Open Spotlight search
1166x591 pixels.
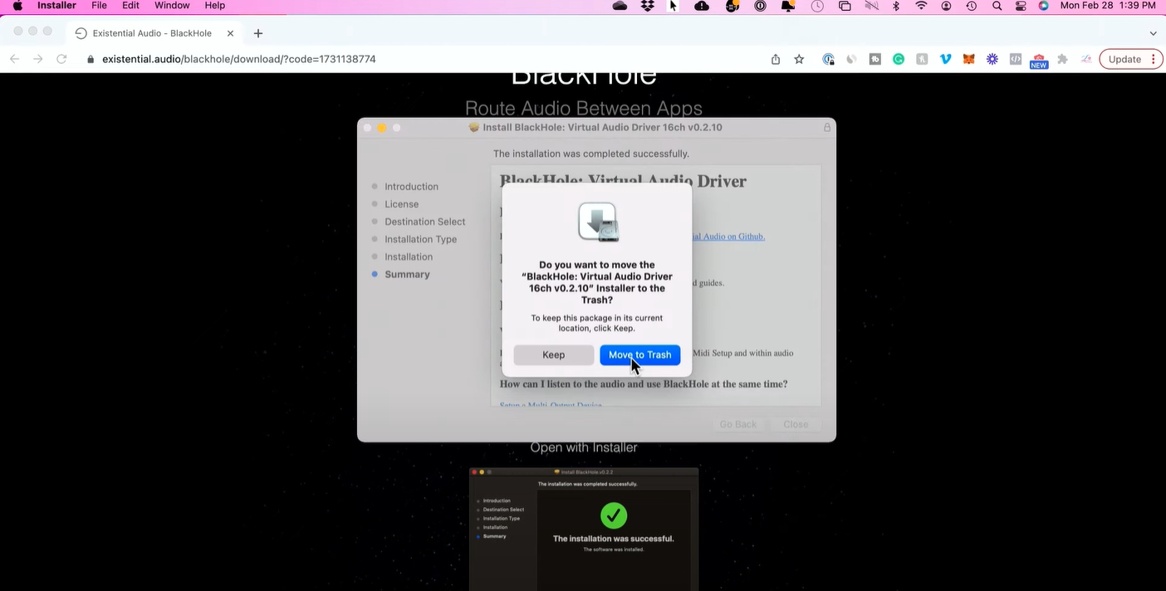pyautogui.click(x=997, y=6)
